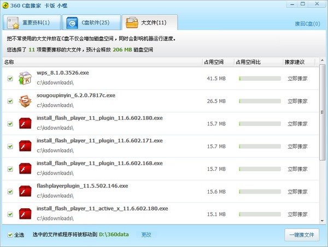
Task: Toggle the 全选 select-all checkbox
Action: [10, 235]
